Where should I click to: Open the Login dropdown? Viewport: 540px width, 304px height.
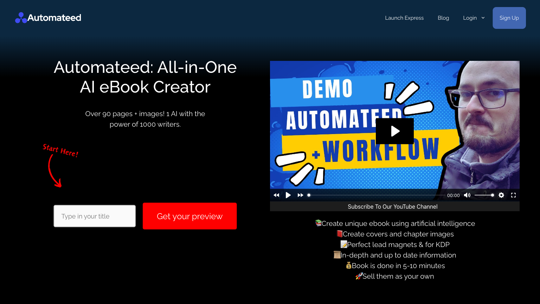pyautogui.click(x=470, y=18)
